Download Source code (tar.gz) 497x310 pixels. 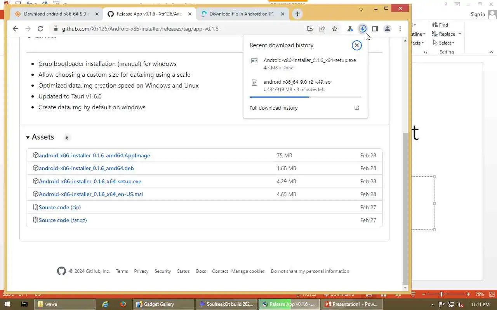(63, 220)
